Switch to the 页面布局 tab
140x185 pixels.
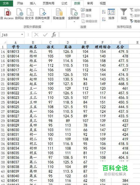pyautogui.click(x=48, y=3)
